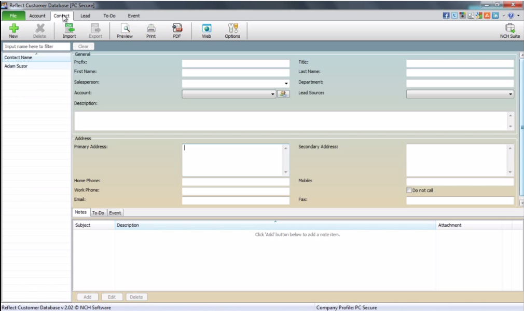Open the Lead Source dropdown
The height and width of the screenshot is (311, 524).
coord(460,94)
